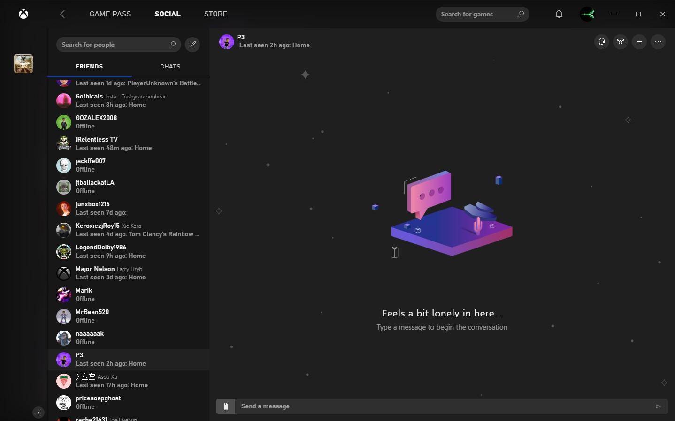Image resolution: width=675 pixels, height=421 pixels.
Task: Click Marik's avatar
Action: [64, 294]
